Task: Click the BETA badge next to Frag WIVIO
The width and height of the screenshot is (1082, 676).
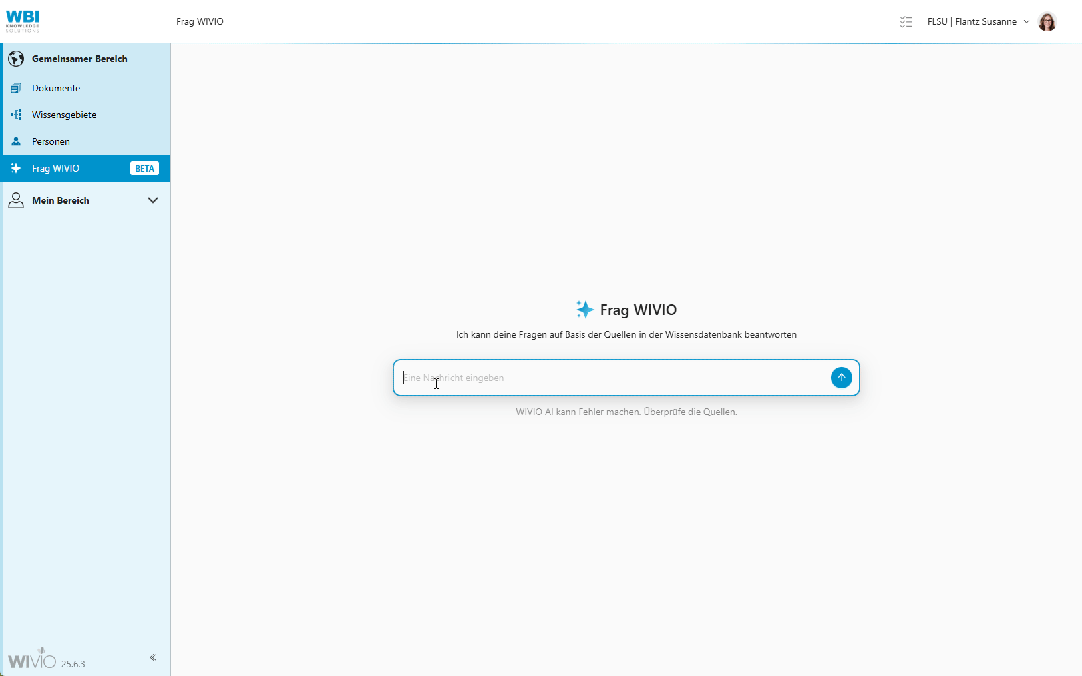Action: [144, 168]
